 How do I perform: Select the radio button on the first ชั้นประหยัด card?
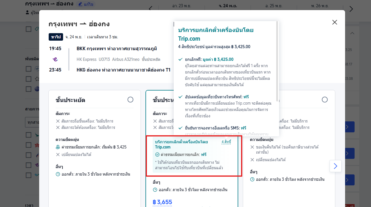[x=130, y=99]
